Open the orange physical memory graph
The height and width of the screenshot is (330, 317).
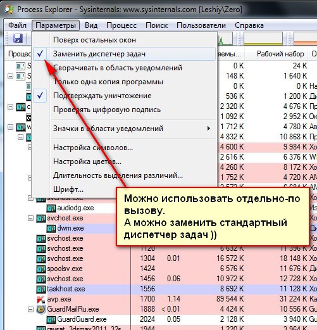pyautogui.click(x=306, y=39)
